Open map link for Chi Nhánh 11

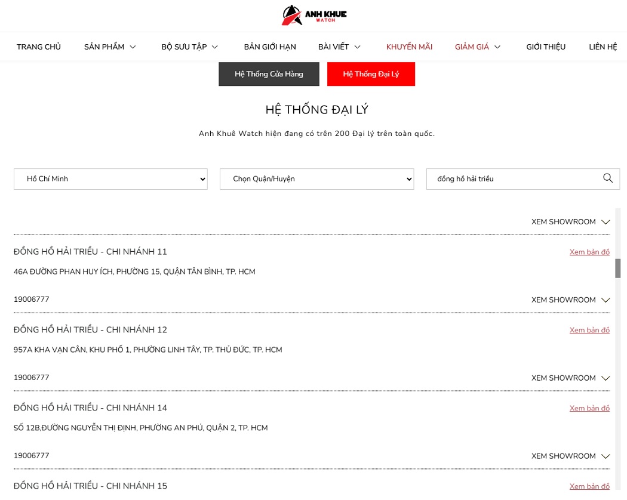(589, 252)
